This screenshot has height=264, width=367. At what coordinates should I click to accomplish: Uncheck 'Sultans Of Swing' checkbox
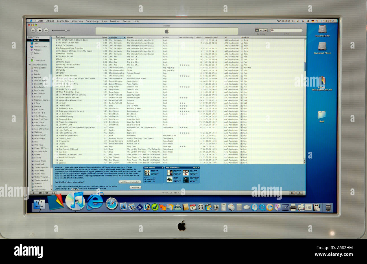tap(57, 116)
